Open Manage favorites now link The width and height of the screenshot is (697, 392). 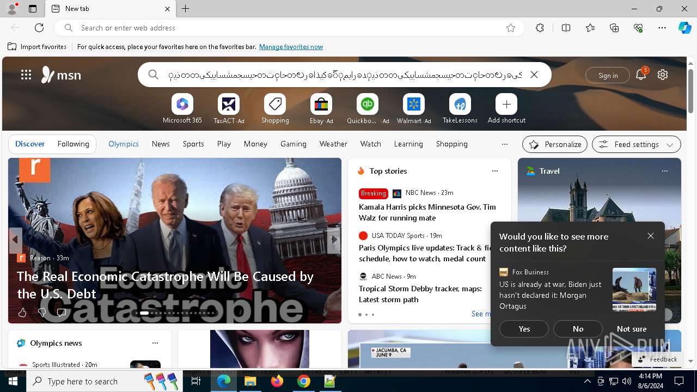click(291, 47)
